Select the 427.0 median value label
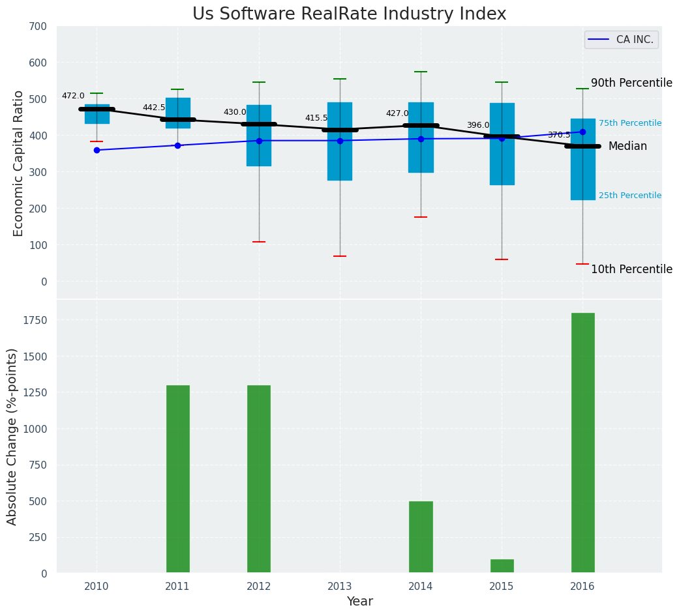 click(x=397, y=113)
